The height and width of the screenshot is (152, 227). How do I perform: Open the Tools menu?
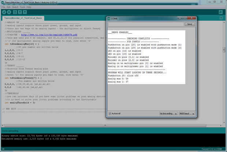22,7
